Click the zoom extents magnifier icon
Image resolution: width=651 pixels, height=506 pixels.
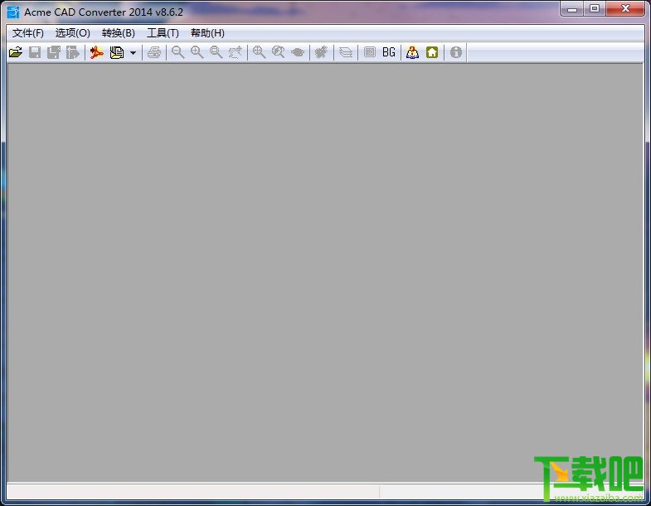(x=260, y=52)
